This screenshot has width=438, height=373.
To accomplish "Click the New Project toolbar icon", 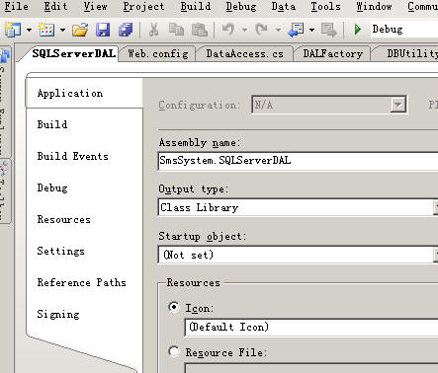I will (13, 30).
